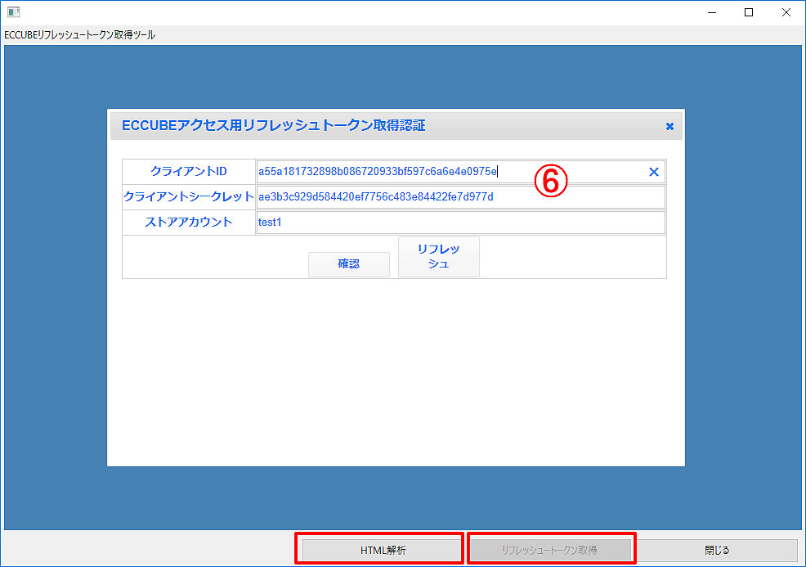The height and width of the screenshot is (567, 806).
Task: Click the ストアアカウント label
Action: [x=189, y=223]
